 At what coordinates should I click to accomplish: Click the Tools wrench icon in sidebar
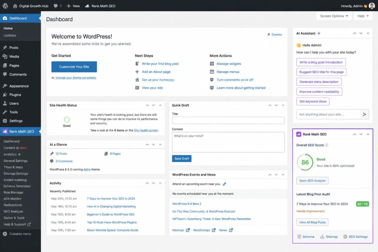[x=5, y=112]
